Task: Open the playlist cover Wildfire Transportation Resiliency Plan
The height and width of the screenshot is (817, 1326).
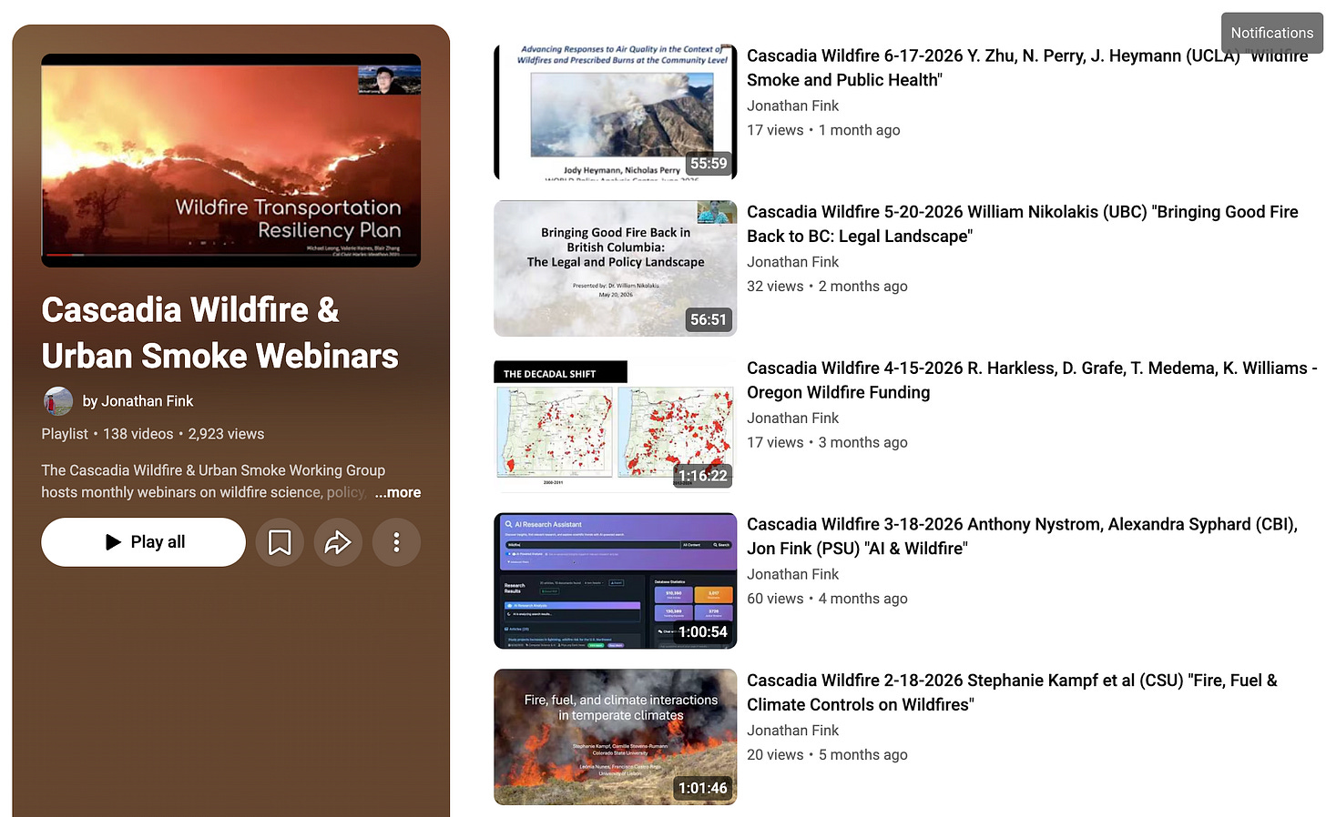Action: point(231,160)
